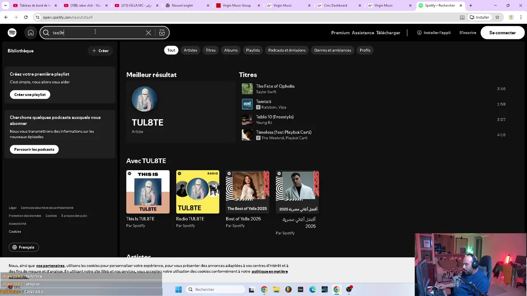Image resolution: width=527 pixels, height=296 pixels.
Task: Click the cast/screen icon in address bar
Action: (x=462, y=17)
